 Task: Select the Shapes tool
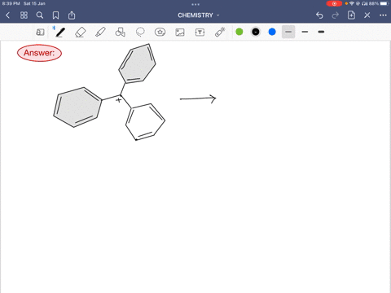coord(120,33)
